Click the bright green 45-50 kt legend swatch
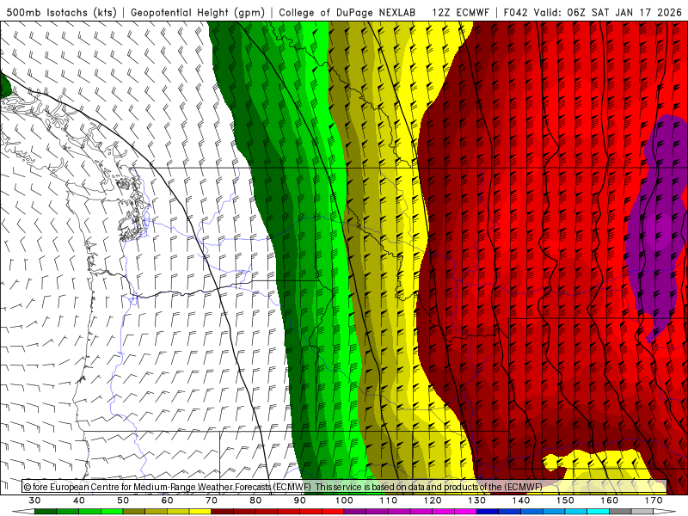688x516 pixels. (x=112, y=512)
